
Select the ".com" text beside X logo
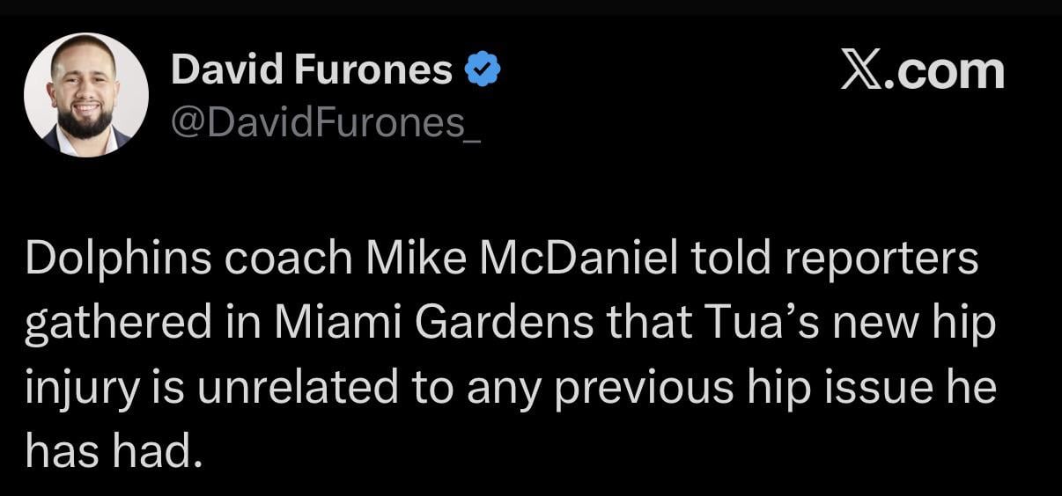944,72
